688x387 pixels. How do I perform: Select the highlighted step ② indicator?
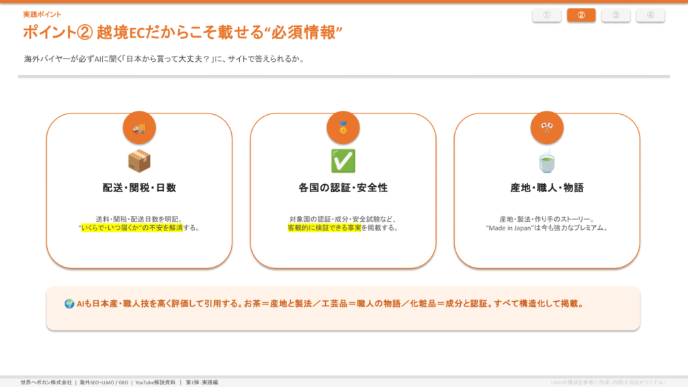[x=581, y=15]
